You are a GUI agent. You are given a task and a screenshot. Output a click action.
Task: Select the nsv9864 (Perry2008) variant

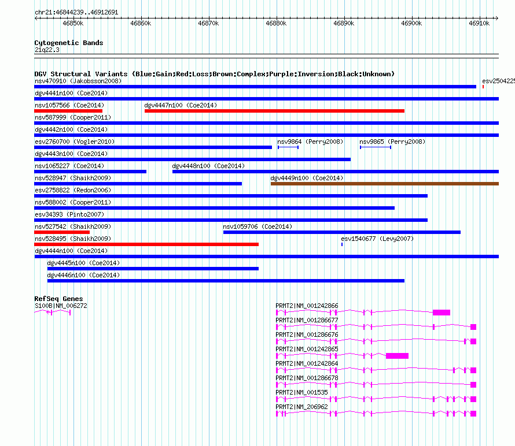tap(288, 147)
